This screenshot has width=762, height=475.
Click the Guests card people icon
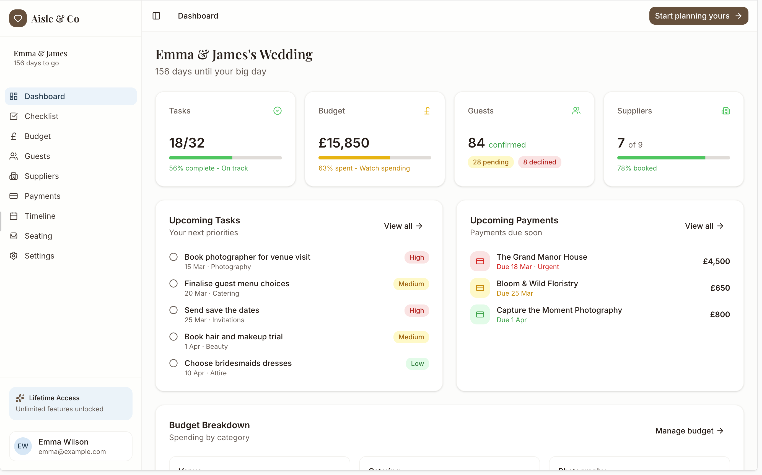576,110
